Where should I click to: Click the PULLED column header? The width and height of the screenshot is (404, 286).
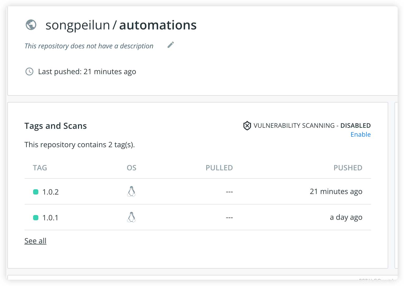[x=219, y=168]
